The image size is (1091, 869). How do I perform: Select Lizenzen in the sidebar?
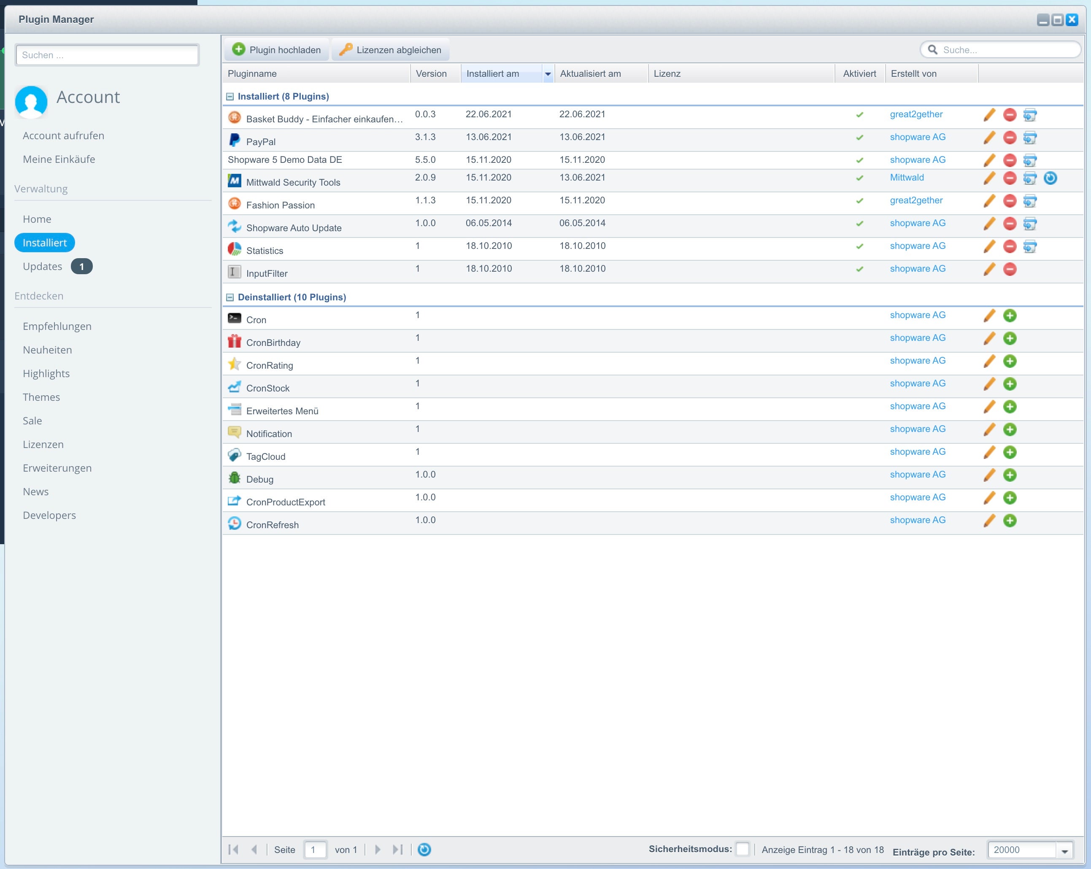coord(43,444)
